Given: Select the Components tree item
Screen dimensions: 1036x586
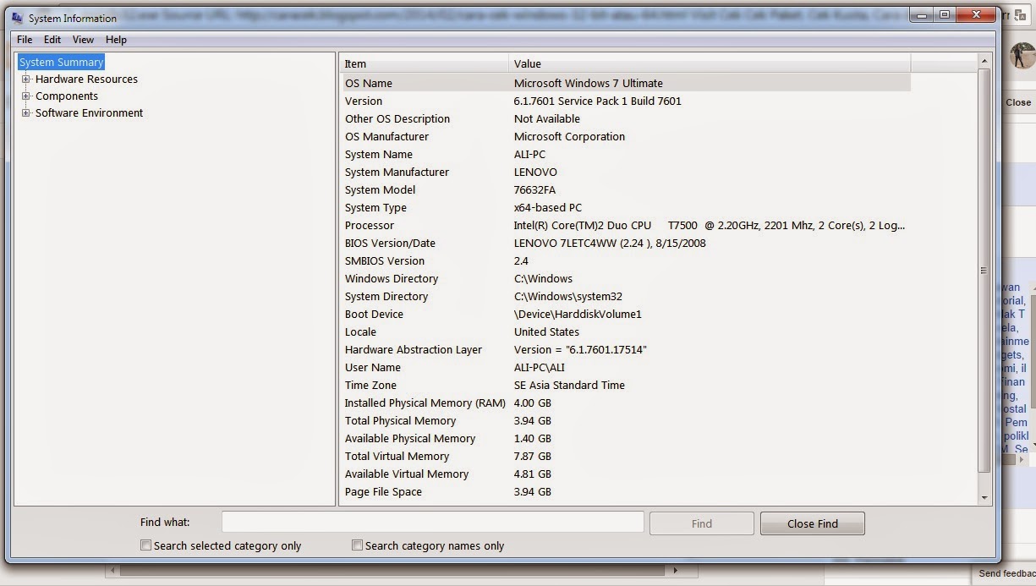Looking at the screenshot, I should (x=67, y=96).
